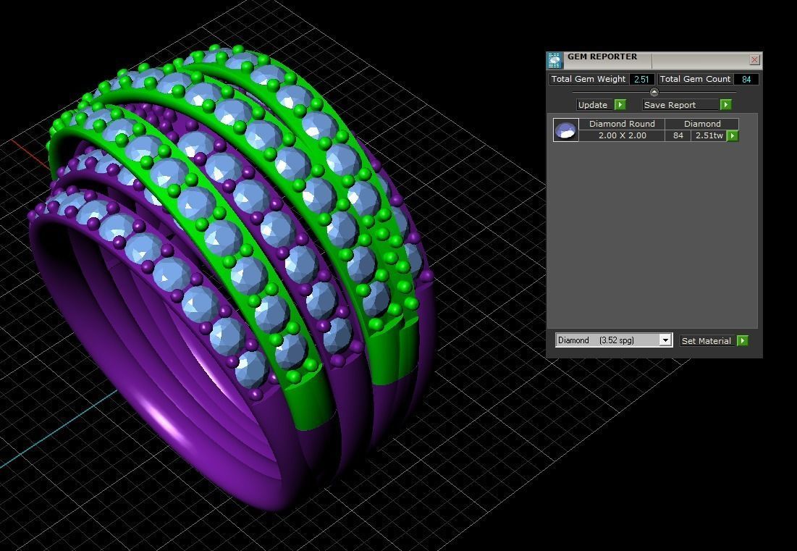
Task: Click the Total Gem Count value 84
Action: tap(746, 80)
